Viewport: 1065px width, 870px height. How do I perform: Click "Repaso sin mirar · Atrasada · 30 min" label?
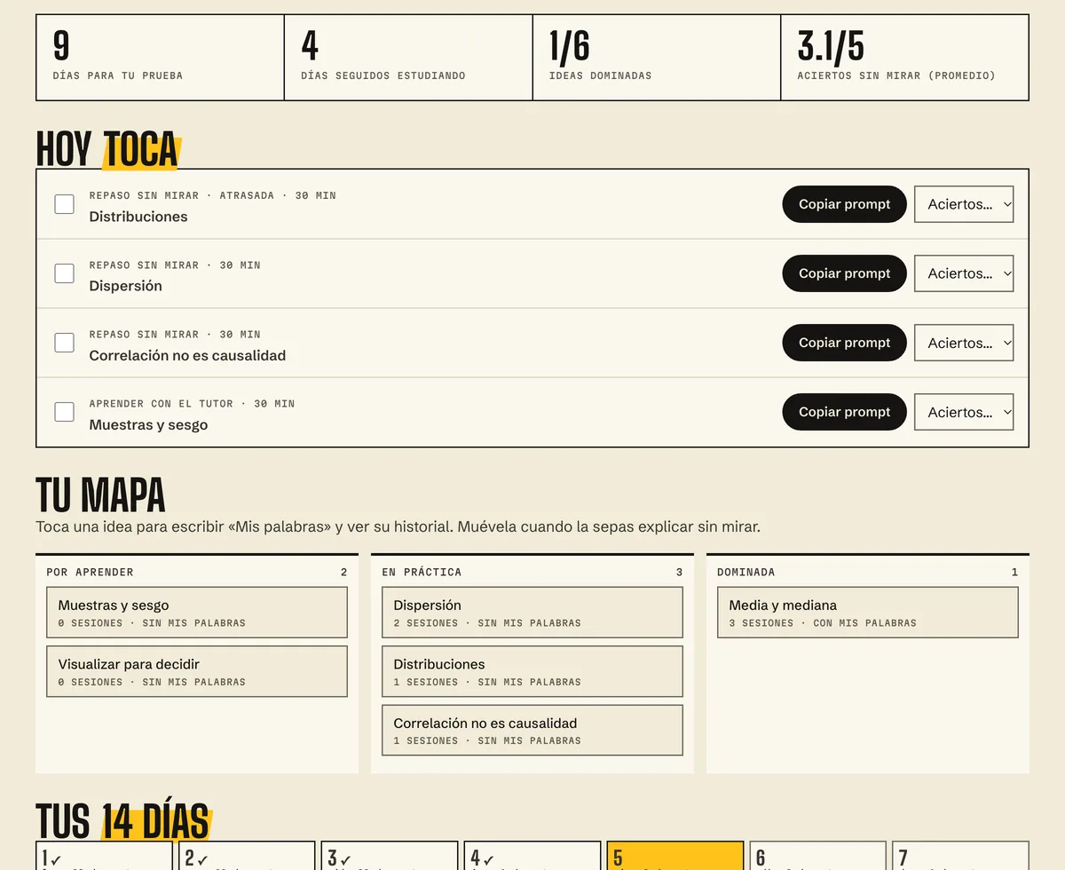click(x=212, y=195)
